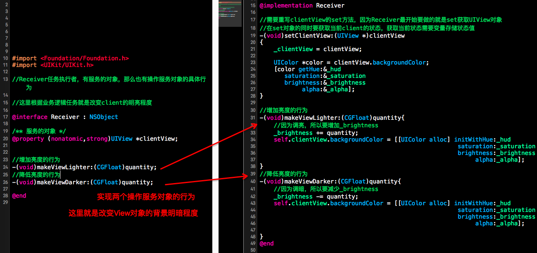Click the comment starting '//需要重写clientView的set方法'
Viewport: 537px width, 253px height.
tap(381, 20)
